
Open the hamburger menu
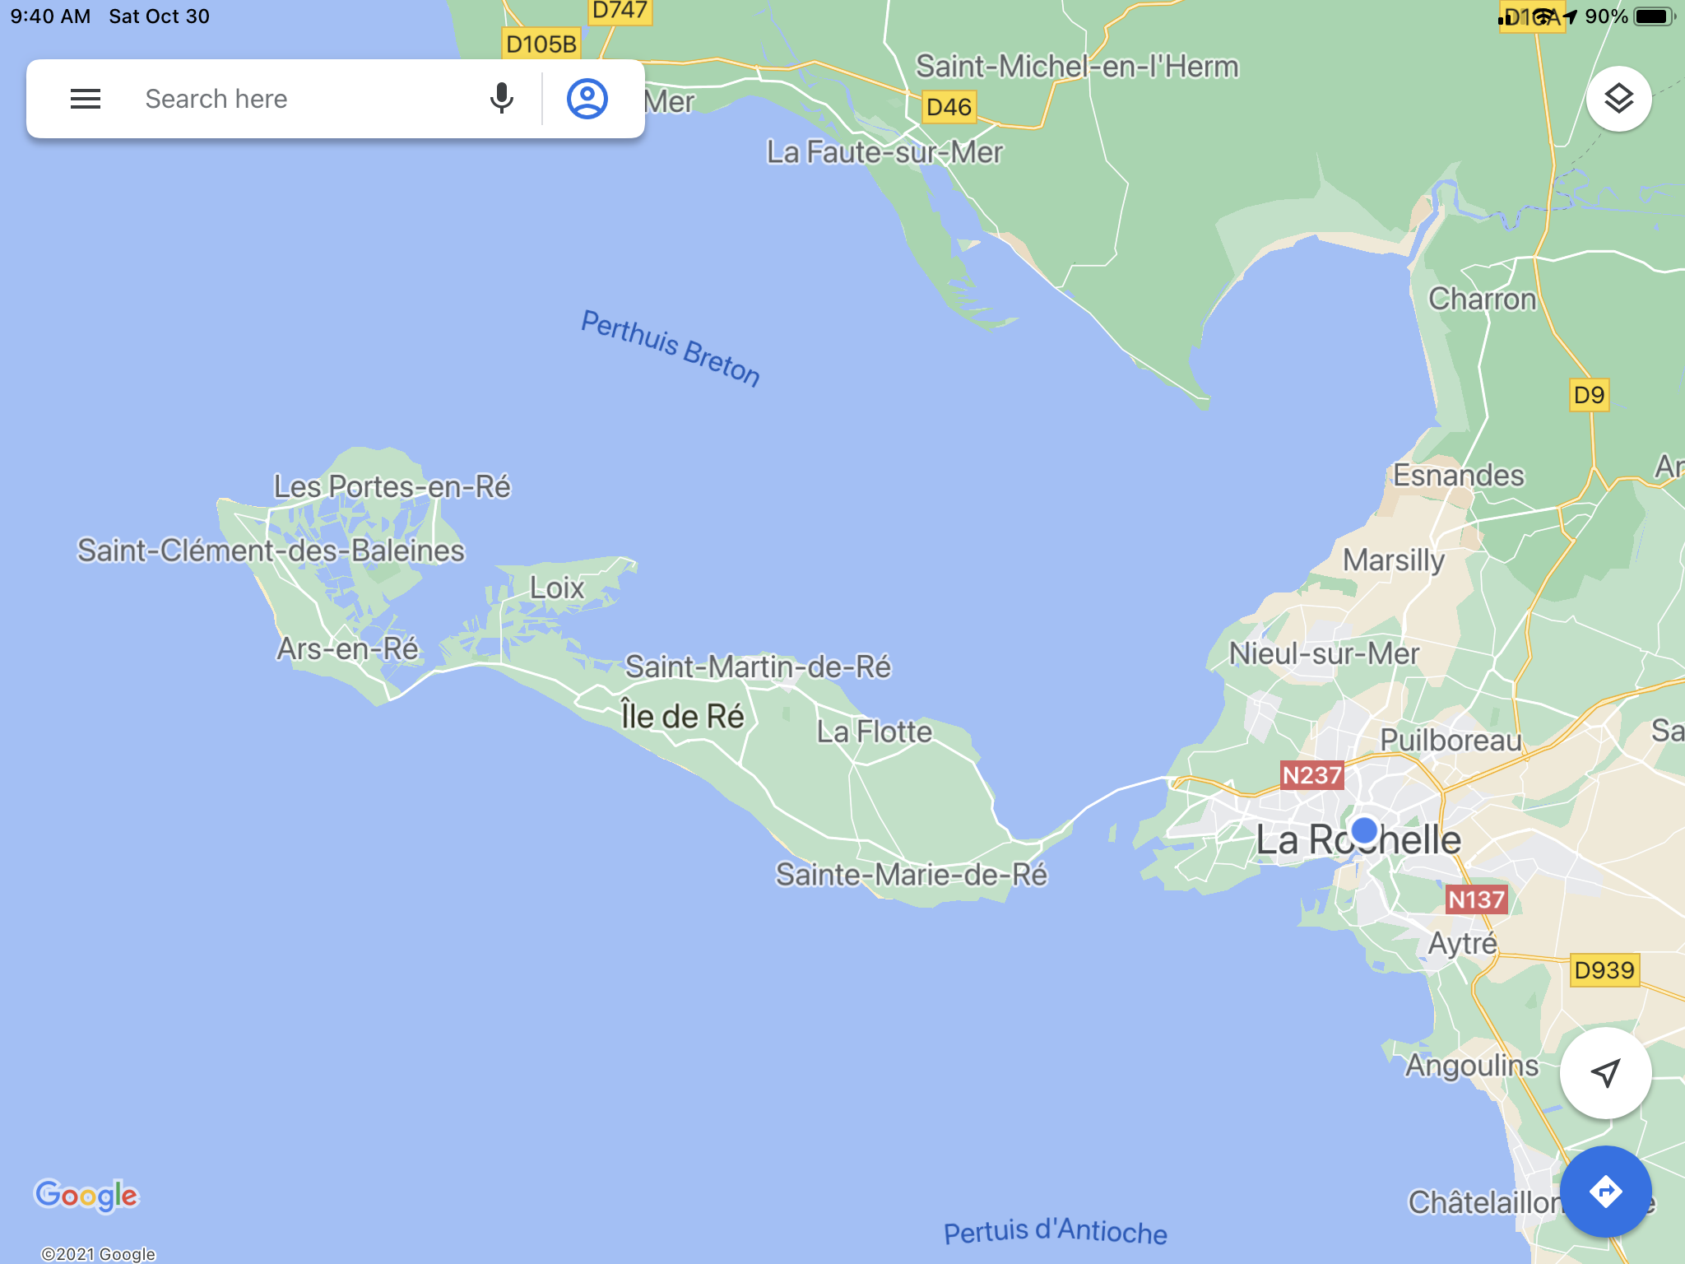86,99
